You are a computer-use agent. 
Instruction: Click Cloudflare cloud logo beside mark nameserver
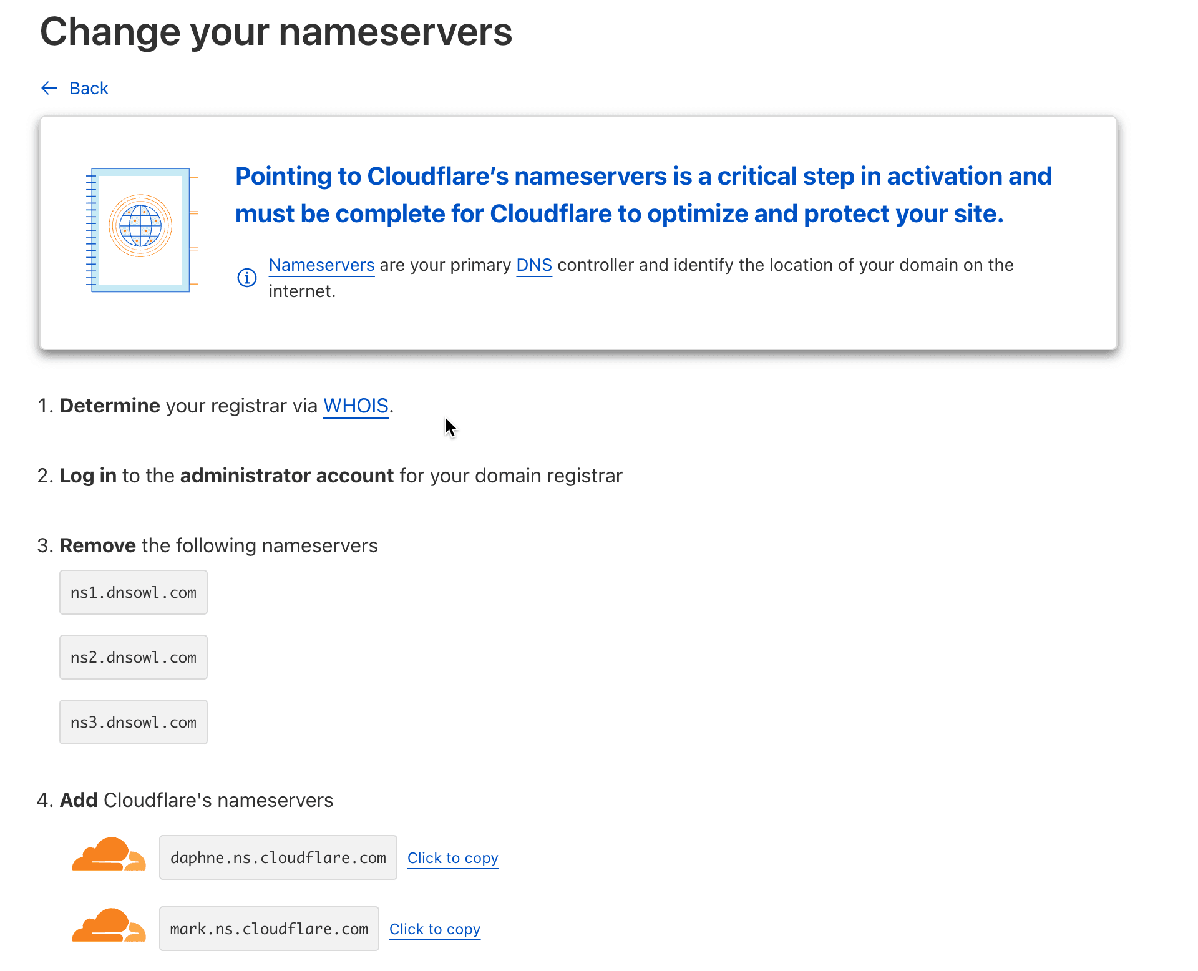point(109,925)
